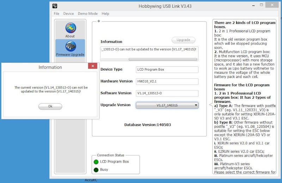Image resolution: width=282 pixels, height=183 pixels.
Task: Click the Upgrade Version dropdown arrow
Action: pyautogui.click(x=196, y=105)
